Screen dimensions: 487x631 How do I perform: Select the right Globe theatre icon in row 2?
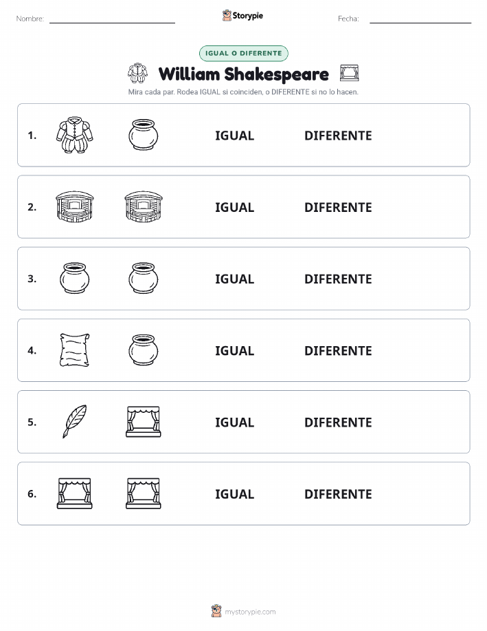click(144, 207)
